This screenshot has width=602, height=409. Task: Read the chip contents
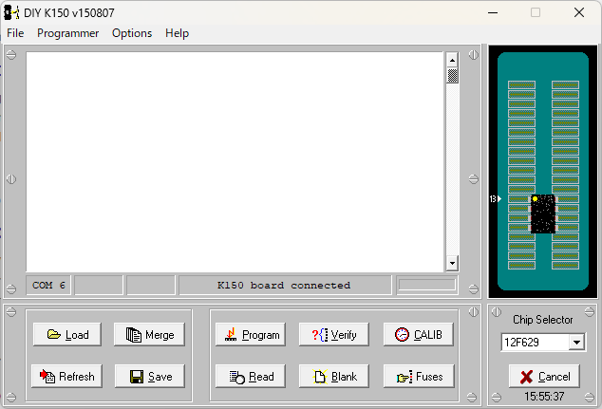click(251, 376)
